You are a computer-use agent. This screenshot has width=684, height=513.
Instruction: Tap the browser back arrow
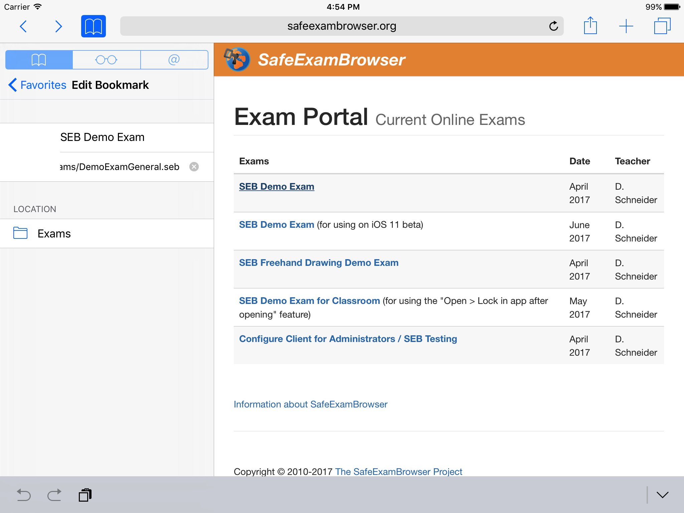(23, 26)
